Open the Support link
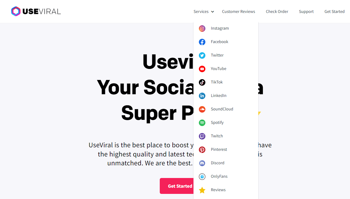 coord(306,12)
